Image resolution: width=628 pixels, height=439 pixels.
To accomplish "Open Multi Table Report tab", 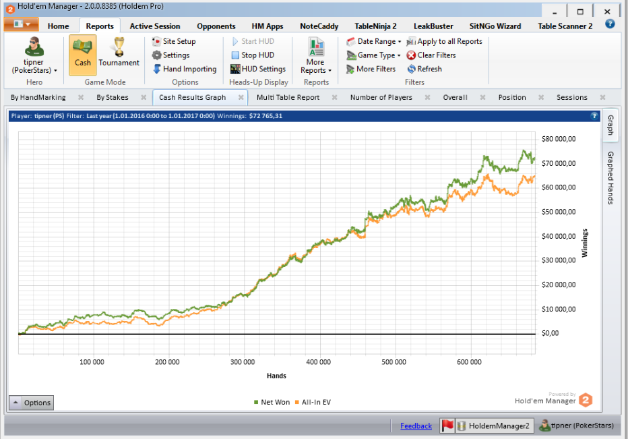I will click(288, 97).
